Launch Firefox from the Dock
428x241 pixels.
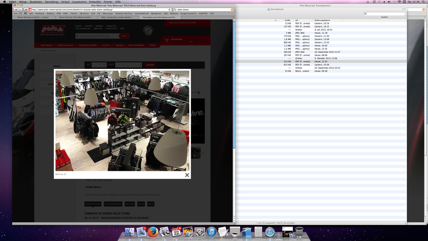coord(153,232)
